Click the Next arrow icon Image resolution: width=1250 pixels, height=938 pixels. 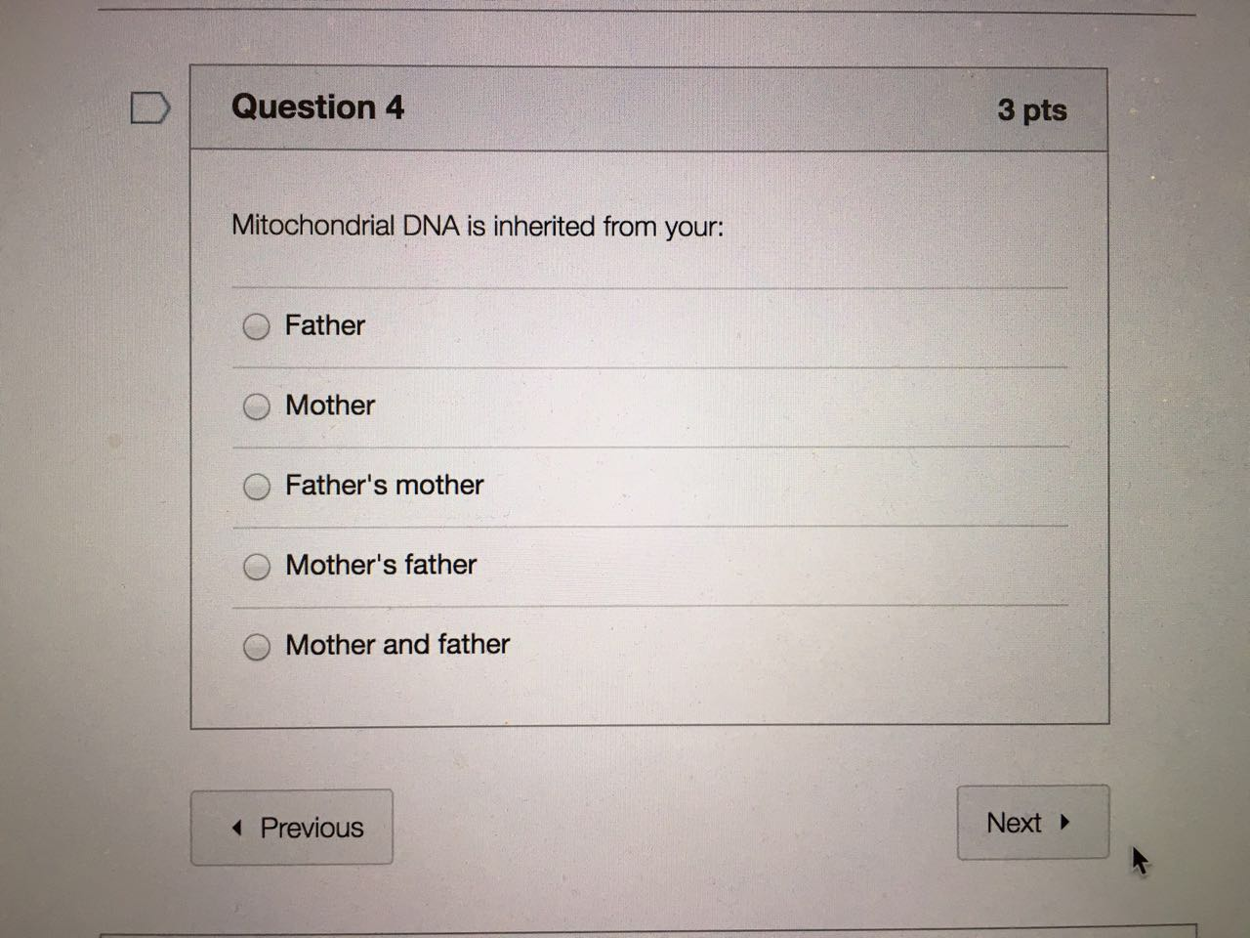1066,824
